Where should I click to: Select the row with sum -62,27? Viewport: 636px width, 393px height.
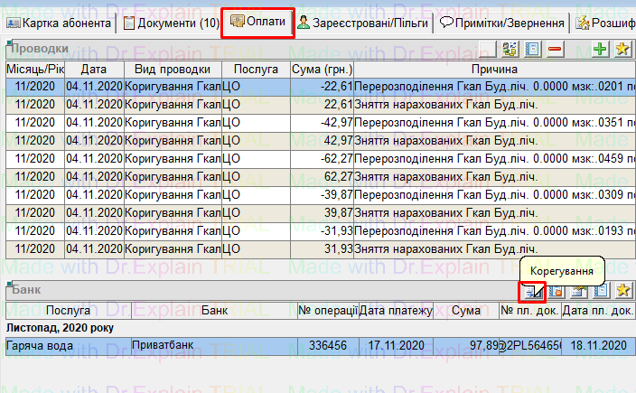(x=322, y=157)
